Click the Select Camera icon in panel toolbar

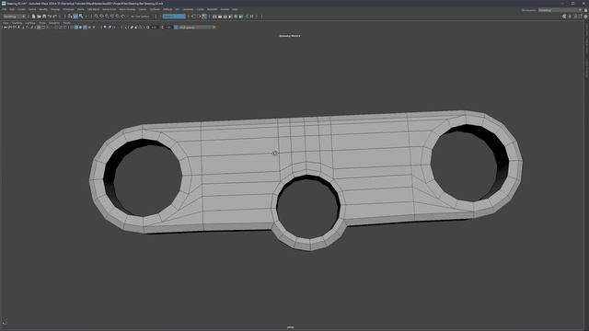click(6, 28)
